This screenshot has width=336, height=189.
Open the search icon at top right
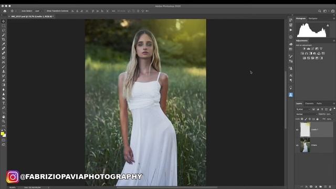click(320, 11)
